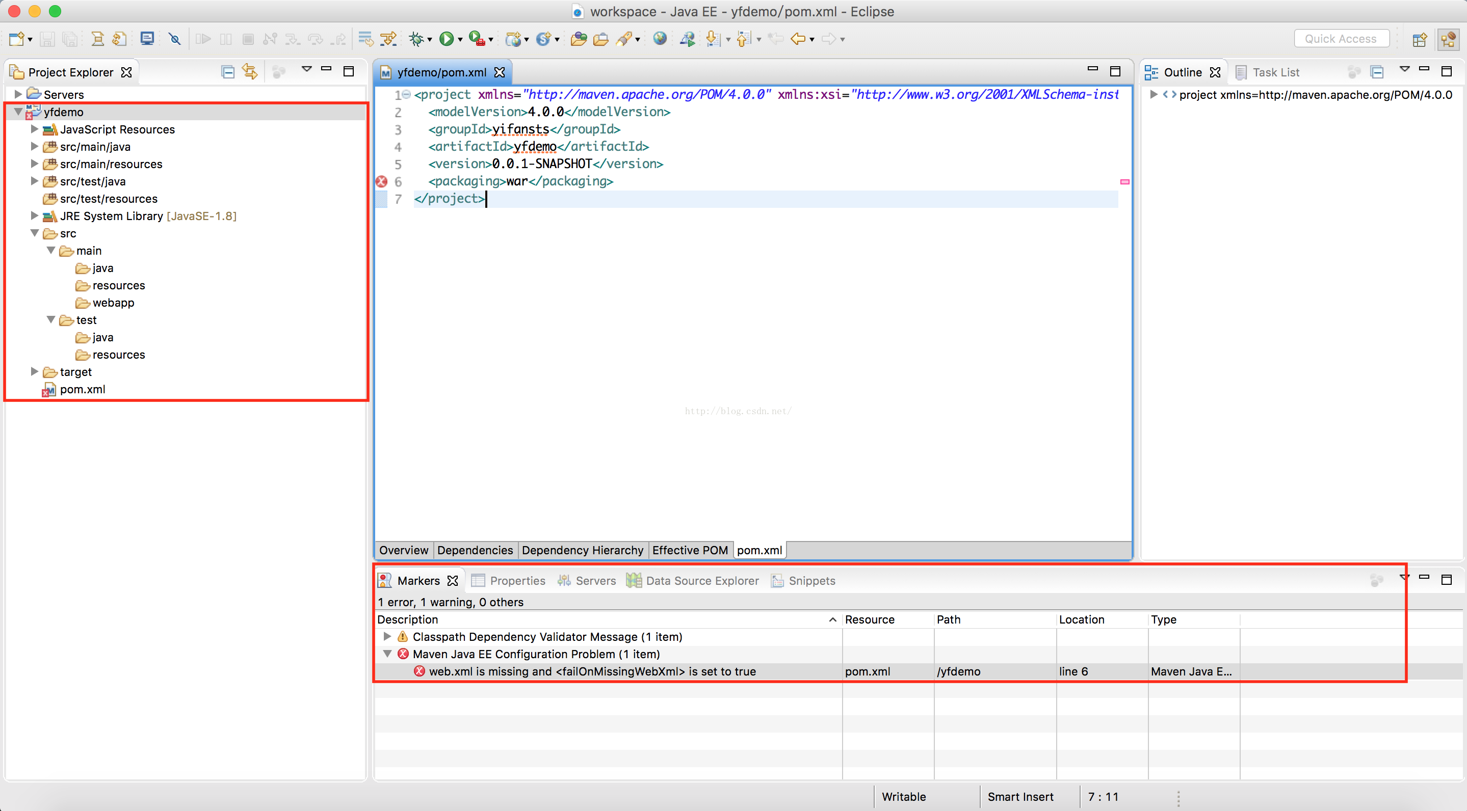Image resolution: width=1467 pixels, height=811 pixels.
Task: Expand the target folder in tree
Action: [x=34, y=372]
